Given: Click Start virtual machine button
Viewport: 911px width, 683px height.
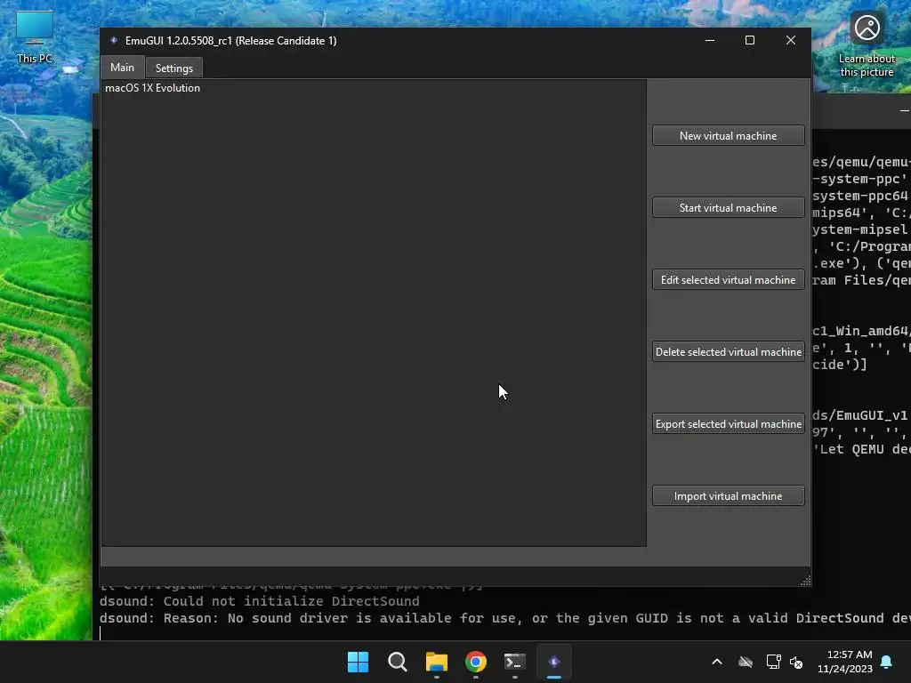Looking at the screenshot, I should pos(728,207).
